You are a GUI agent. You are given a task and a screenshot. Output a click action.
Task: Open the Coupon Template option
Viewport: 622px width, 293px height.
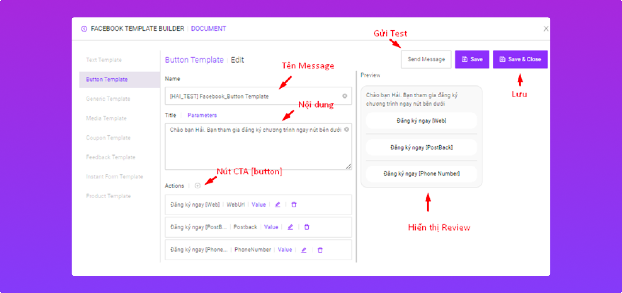(x=108, y=138)
